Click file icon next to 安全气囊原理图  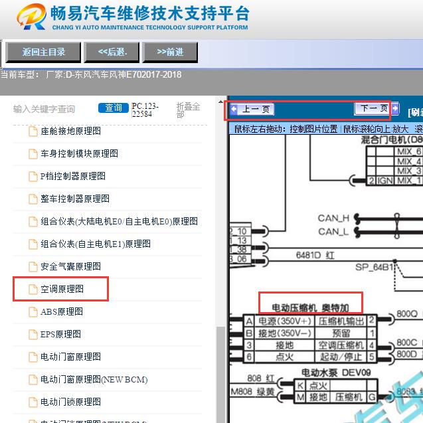[x=33, y=267]
